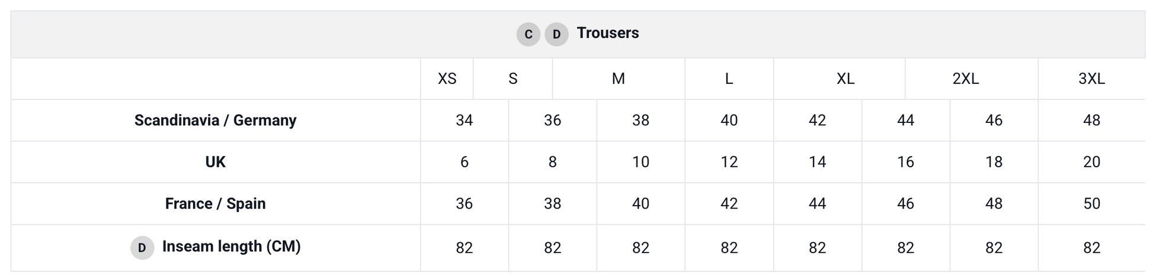The image size is (1153, 276).
Task: Click the Inseam length (CM) row label
Action: (231, 246)
